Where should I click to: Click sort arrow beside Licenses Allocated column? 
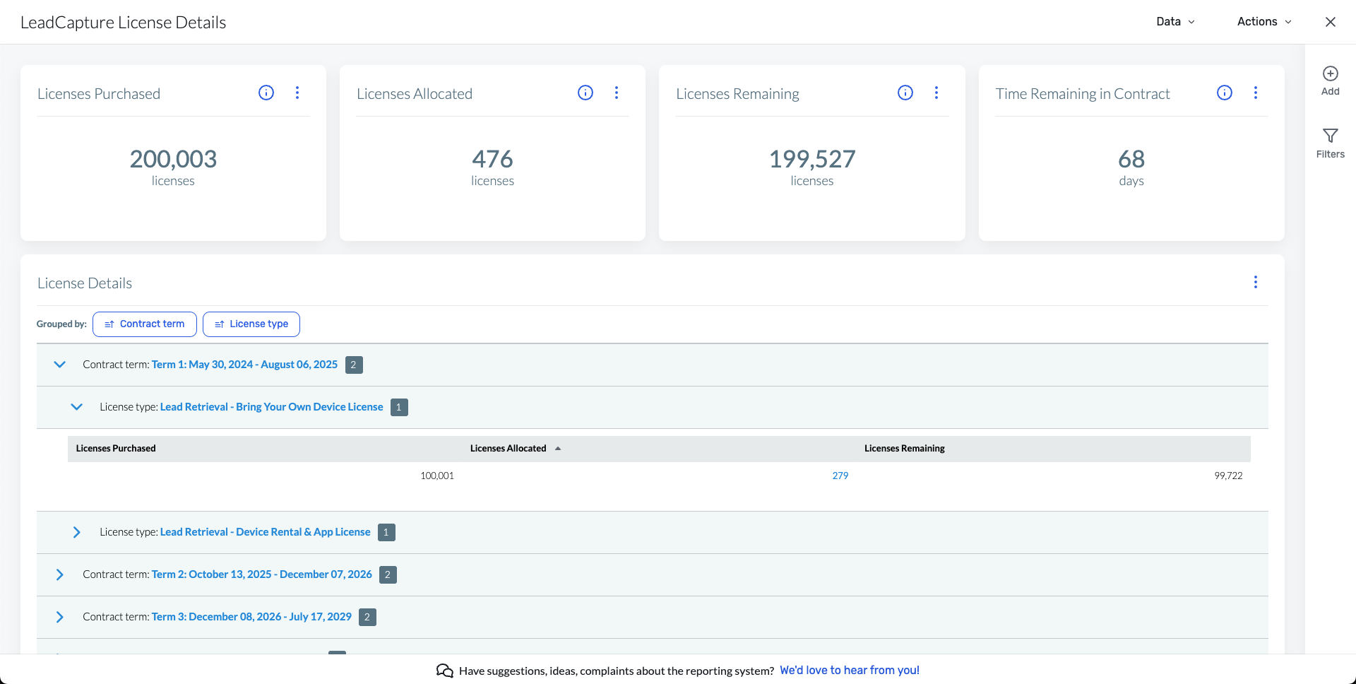click(558, 449)
